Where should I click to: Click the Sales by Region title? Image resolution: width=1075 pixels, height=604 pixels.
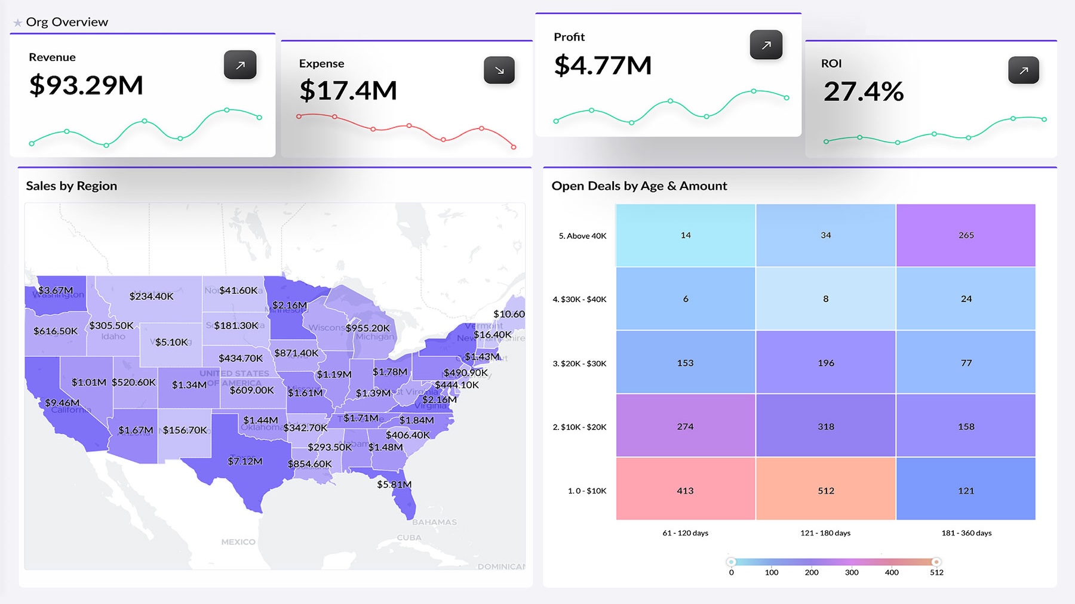pos(70,186)
